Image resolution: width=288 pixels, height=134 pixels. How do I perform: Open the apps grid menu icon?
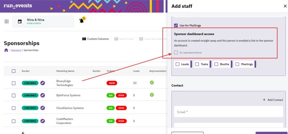[6, 21]
